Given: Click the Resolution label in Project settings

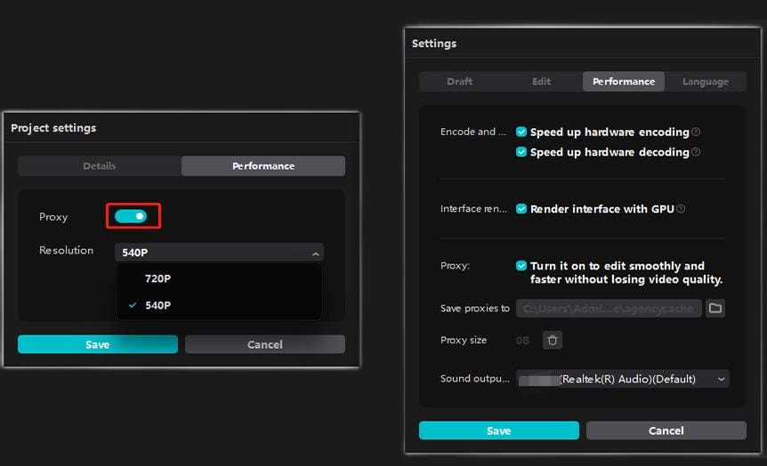Looking at the screenshot, I should tap(66, 251).
